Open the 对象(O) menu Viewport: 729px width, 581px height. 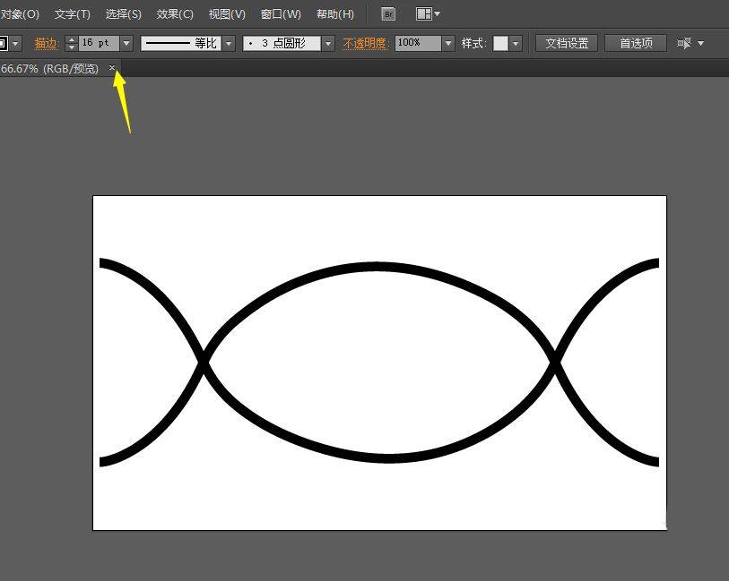[x=20, y=14]
